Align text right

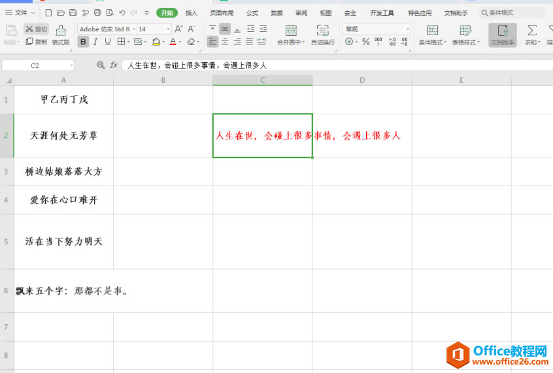pos(237,42)
